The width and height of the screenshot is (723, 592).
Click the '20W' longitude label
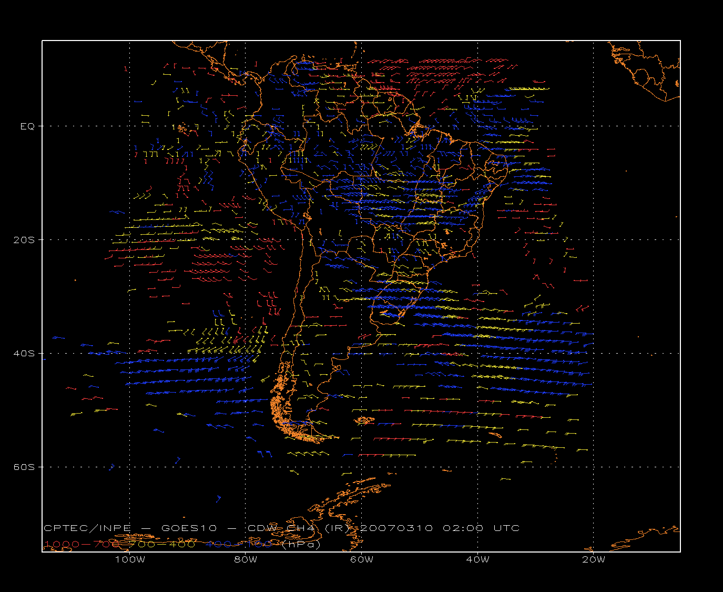click(594, 559)
